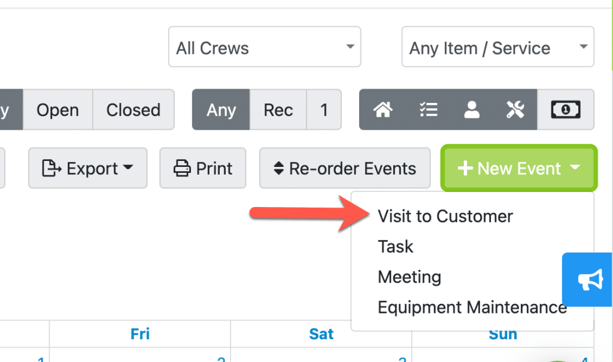The width and height of the screenshot is (613, 362).
Task: Toggle the Open status filter
Action: [57, 109]
